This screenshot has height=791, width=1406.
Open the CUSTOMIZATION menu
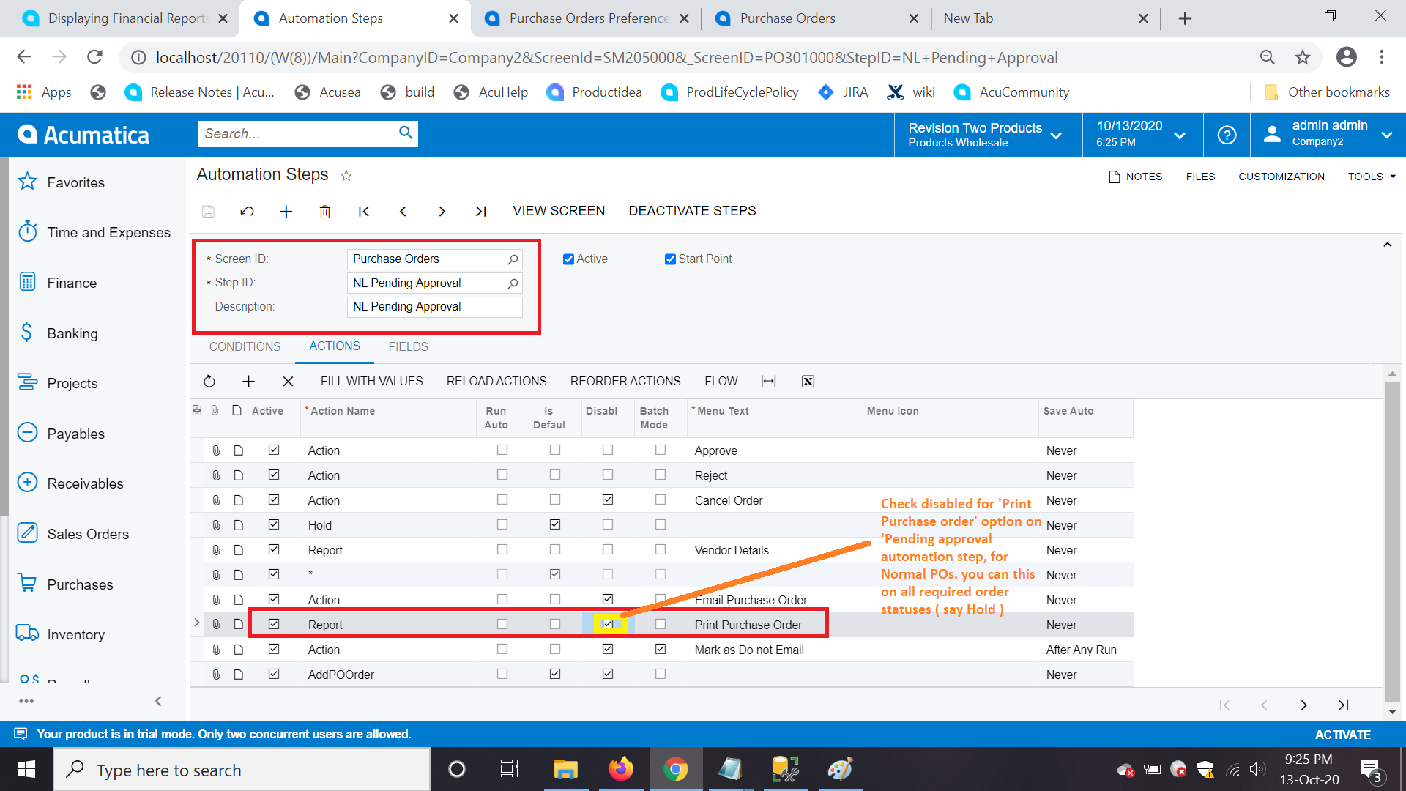[x=1282, y=177]
